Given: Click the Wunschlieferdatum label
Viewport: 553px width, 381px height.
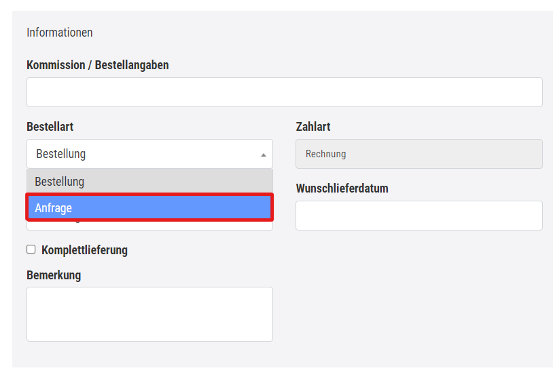Looking at the screenshot, I should tap(342, 188).
